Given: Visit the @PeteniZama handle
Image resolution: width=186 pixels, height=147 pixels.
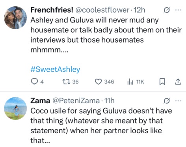Looking at the screenshot, I should tap(76, 101).
